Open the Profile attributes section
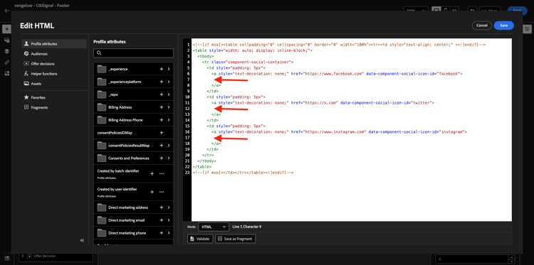The width and height of the screenshot is (534, 265). (54, 44)
